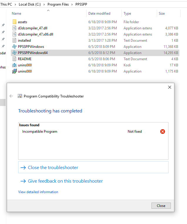
Task: Click Close the troubleshooter option
Action: [93, 167]
